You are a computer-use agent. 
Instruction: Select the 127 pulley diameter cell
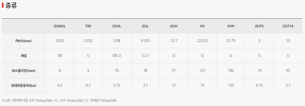coord(202,71)
